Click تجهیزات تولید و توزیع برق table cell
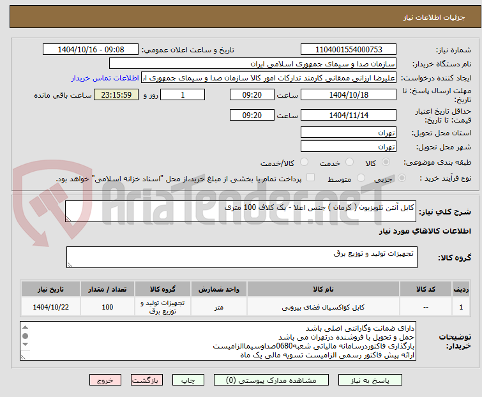The image size is (482, 397). [163, 307]
